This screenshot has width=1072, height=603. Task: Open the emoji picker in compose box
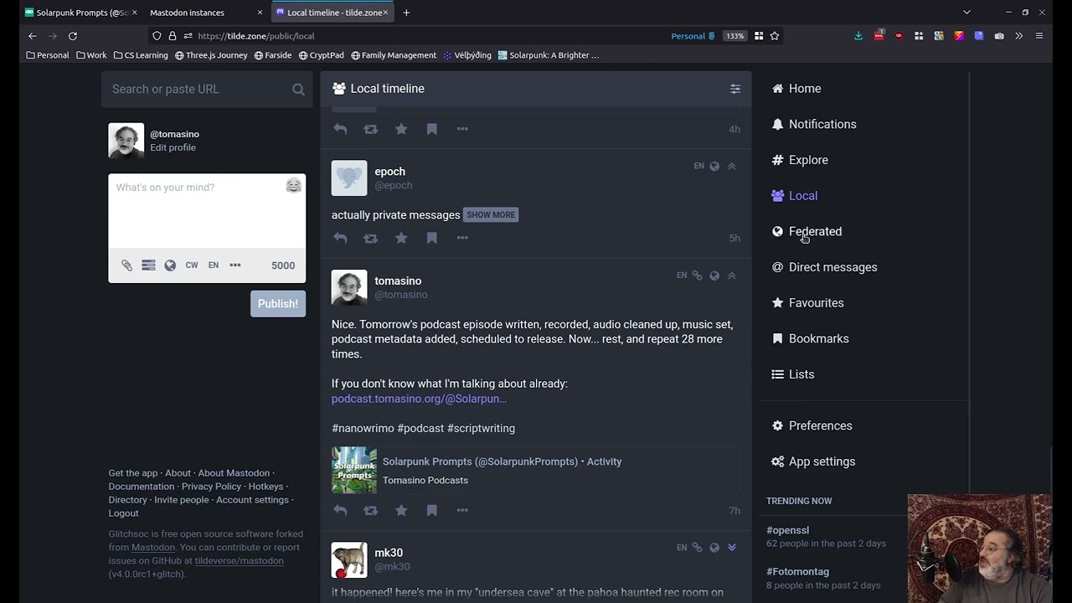click(293, 186)
